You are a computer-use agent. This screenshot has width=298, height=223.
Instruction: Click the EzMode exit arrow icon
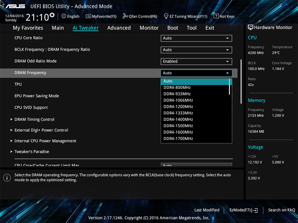coord(255,210)
